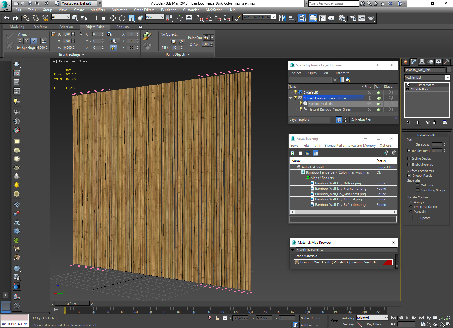The height and width of the screenshot is (328, 453).
Task: Switch to the Freeform ribbon tab
Action: pos(40,27)
